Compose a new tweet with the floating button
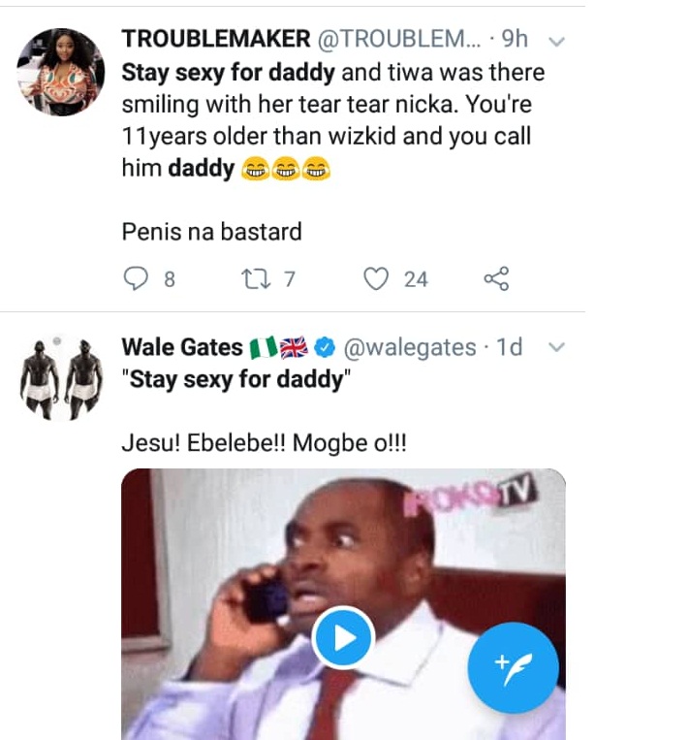 [513, 668]
